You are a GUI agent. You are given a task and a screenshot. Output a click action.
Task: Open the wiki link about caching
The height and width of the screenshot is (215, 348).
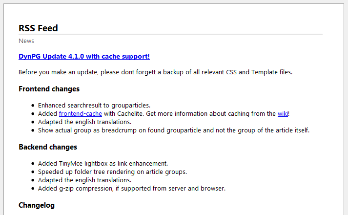click(283, 114)
